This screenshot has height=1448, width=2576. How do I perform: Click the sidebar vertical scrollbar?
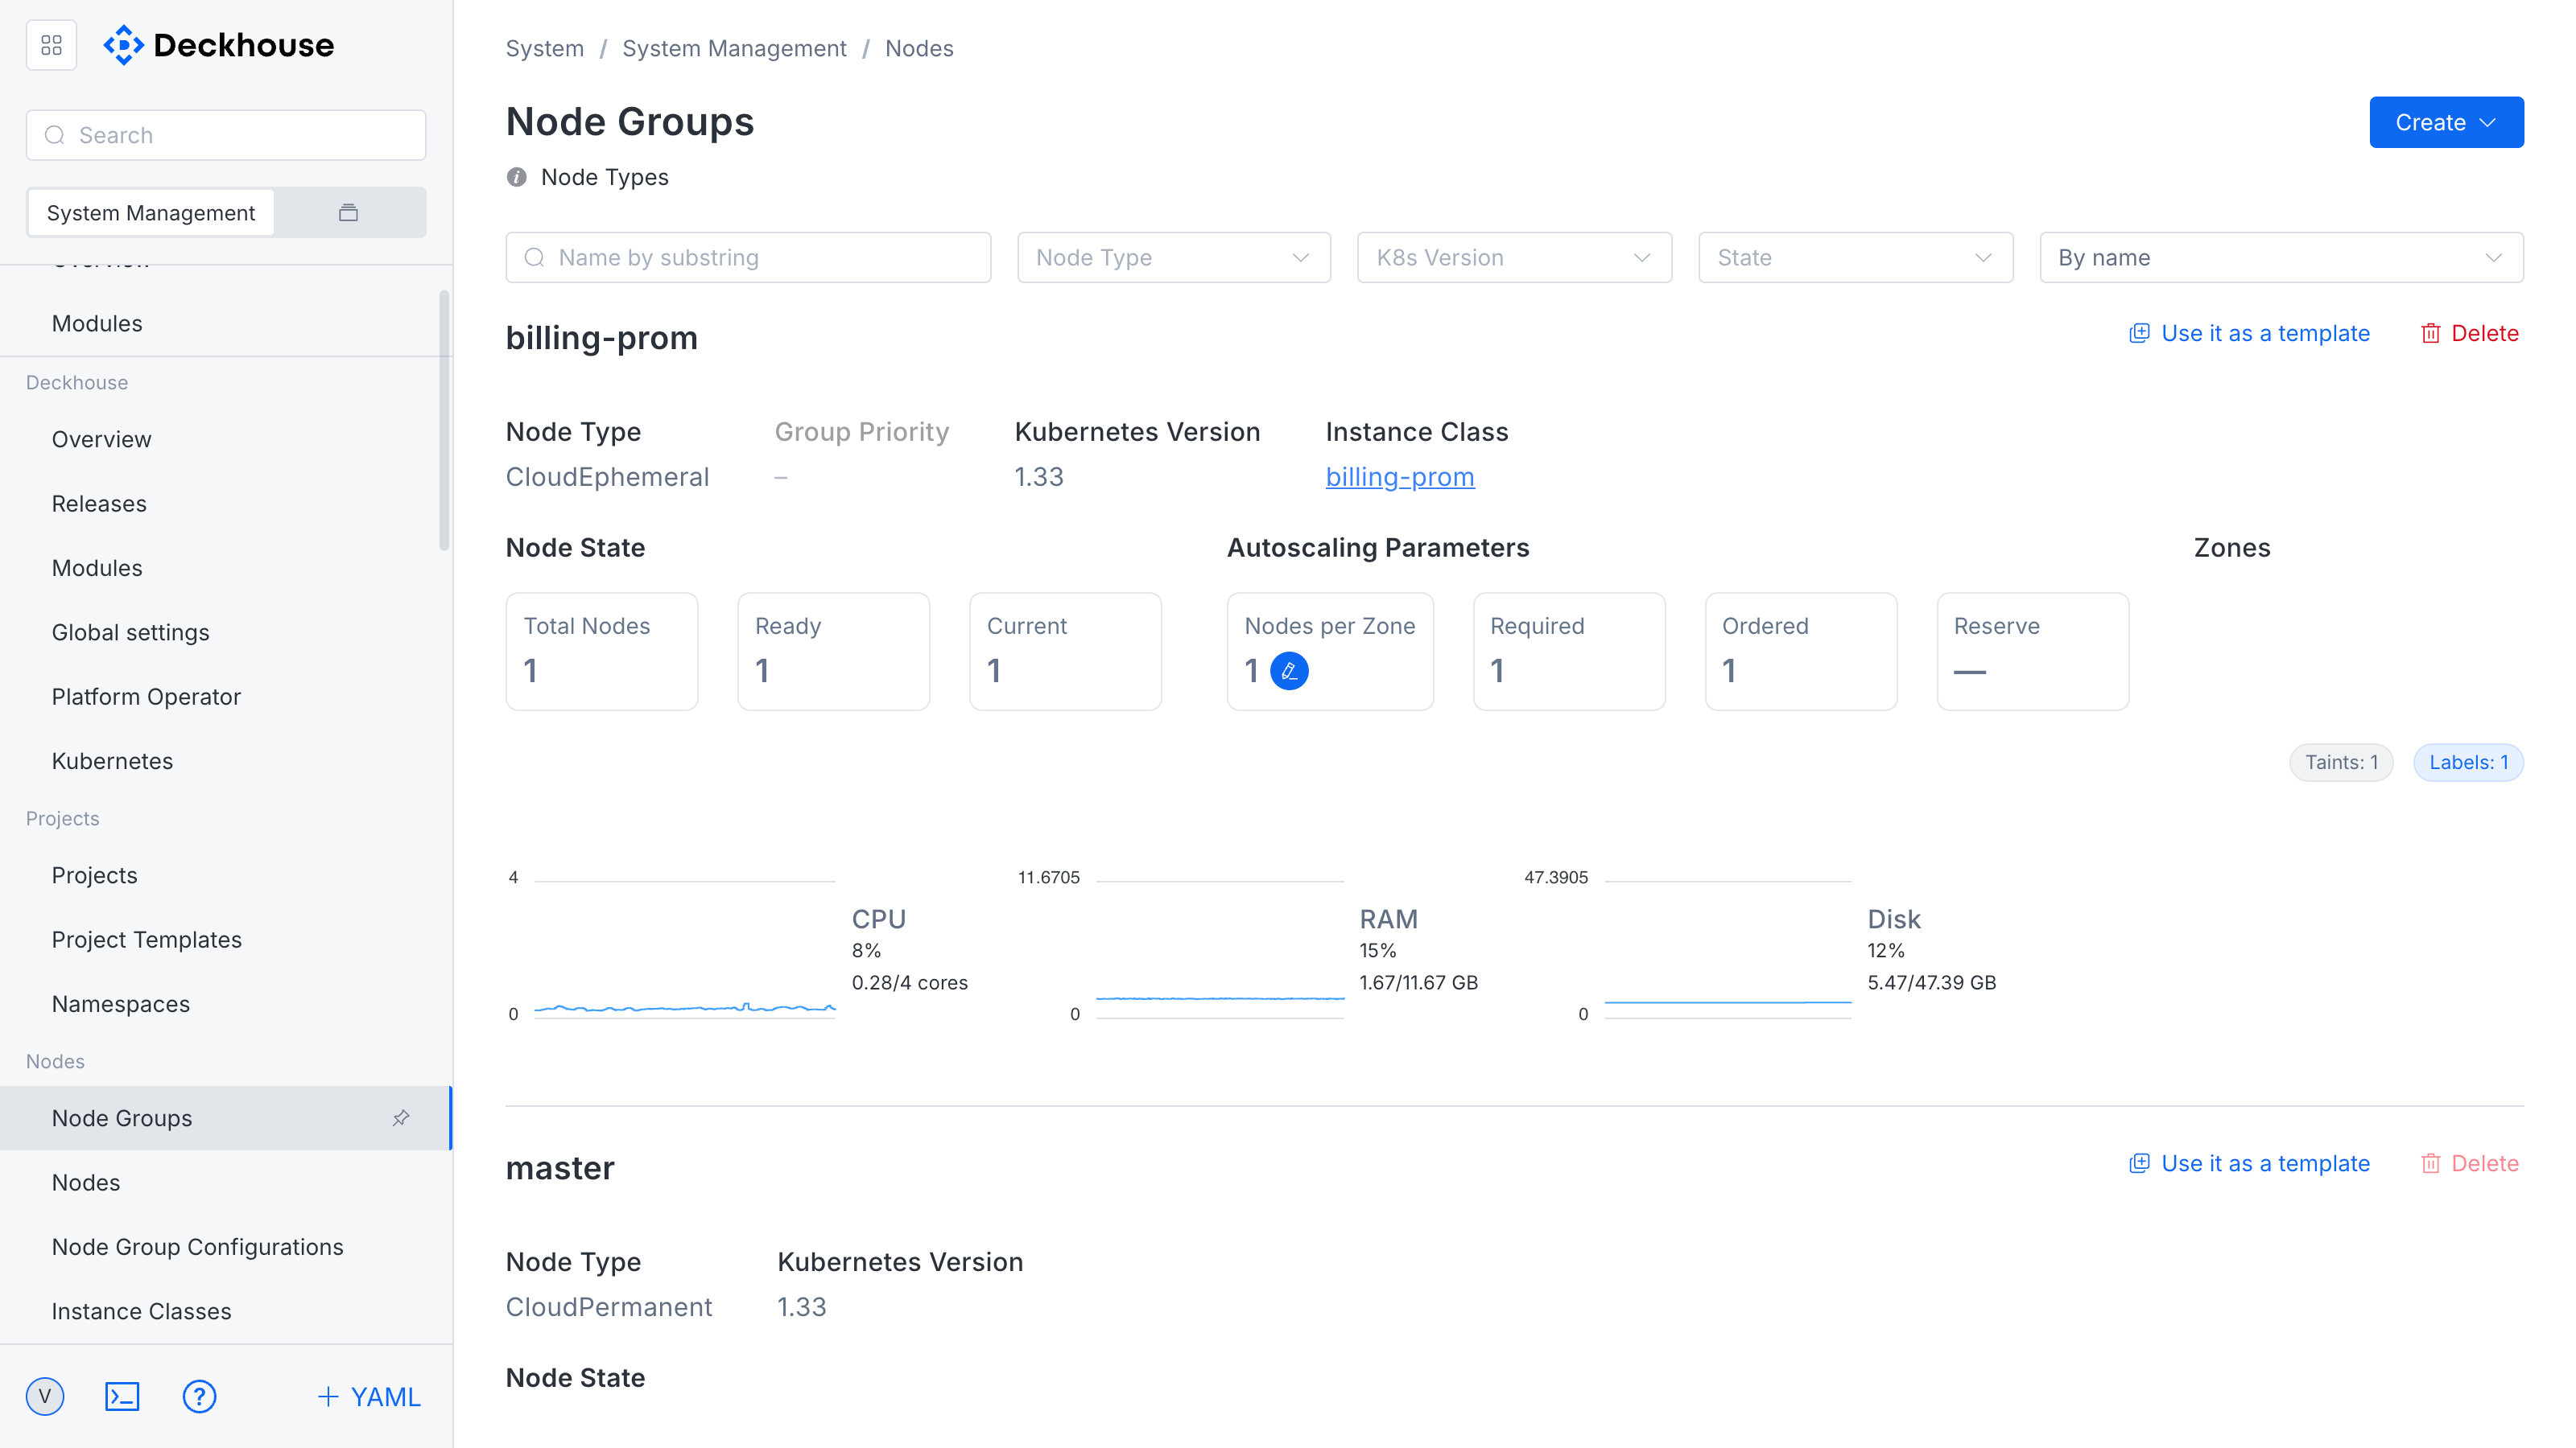click(x=444, y=421)
